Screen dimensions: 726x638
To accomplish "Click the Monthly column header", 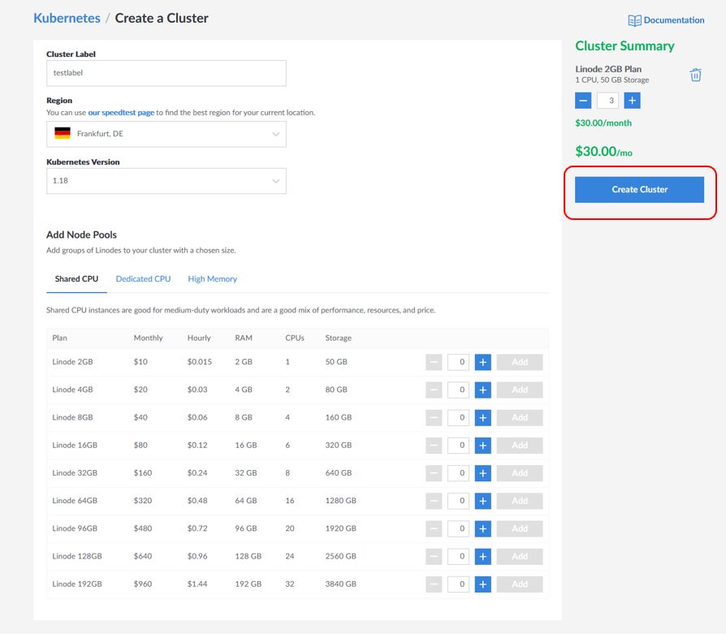I will coord(148,338).
